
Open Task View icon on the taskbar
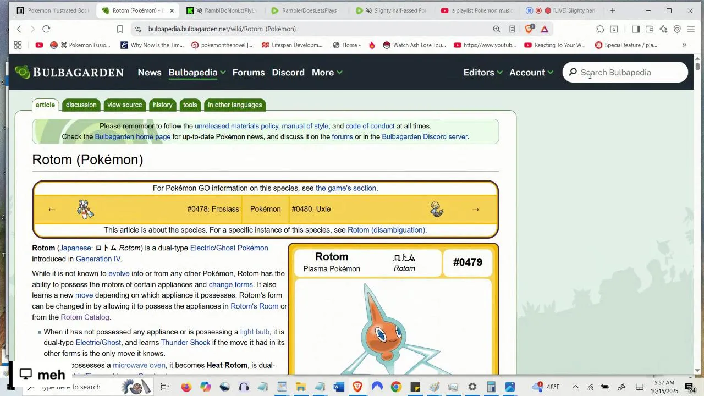pos(164,387)
